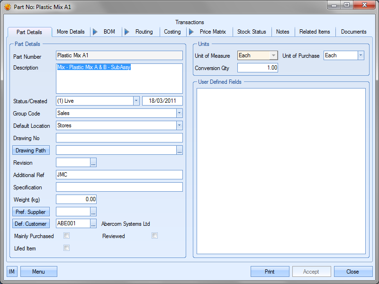Click the Menu button
This screenshot has width=379, height=284.
coord(39,272)
